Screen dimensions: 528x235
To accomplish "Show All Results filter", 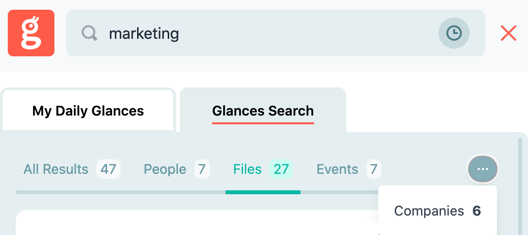I will pyautogui.click(x=56, y=169).
